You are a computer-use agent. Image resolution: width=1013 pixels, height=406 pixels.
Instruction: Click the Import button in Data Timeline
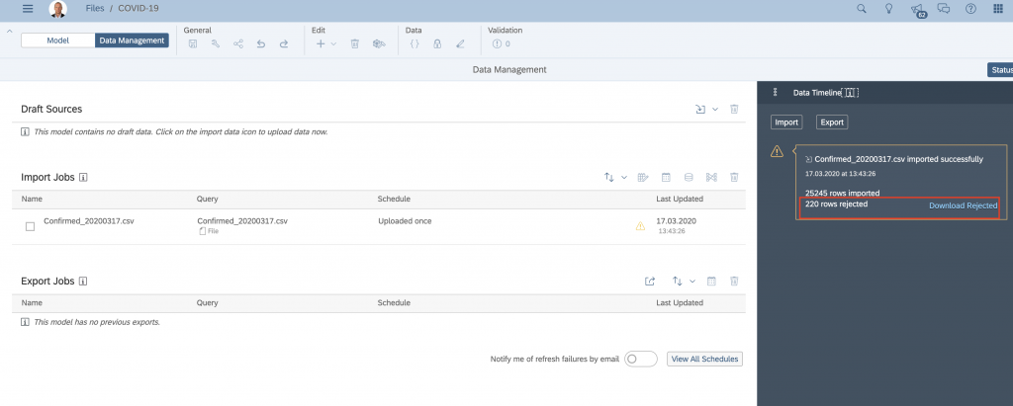[786, 122]
